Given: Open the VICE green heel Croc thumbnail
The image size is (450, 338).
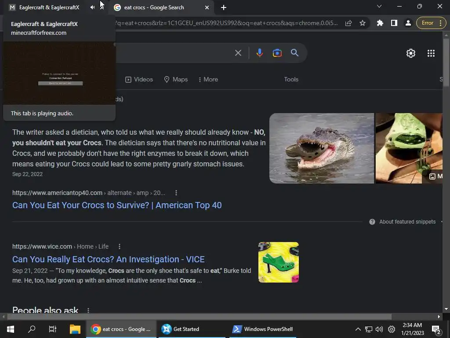Looking at the screenshot, I should pyautogui.click(x=278, y=262).
